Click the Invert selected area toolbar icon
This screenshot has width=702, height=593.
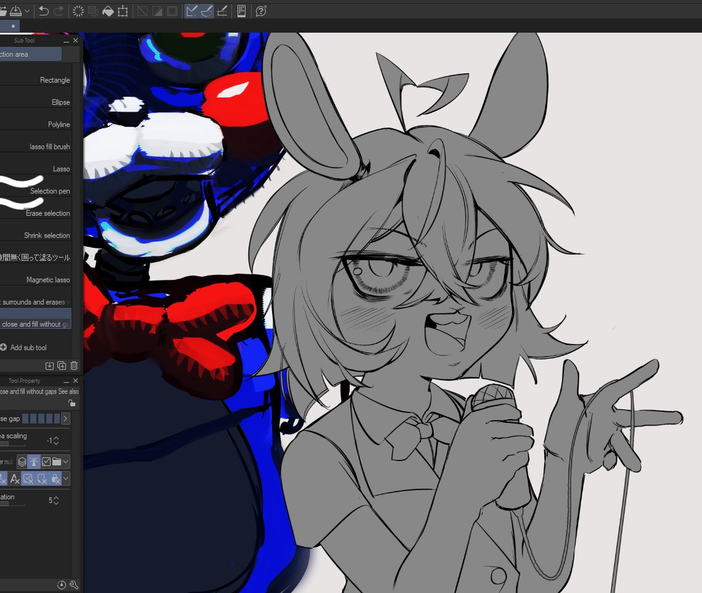tap(157, 11)
